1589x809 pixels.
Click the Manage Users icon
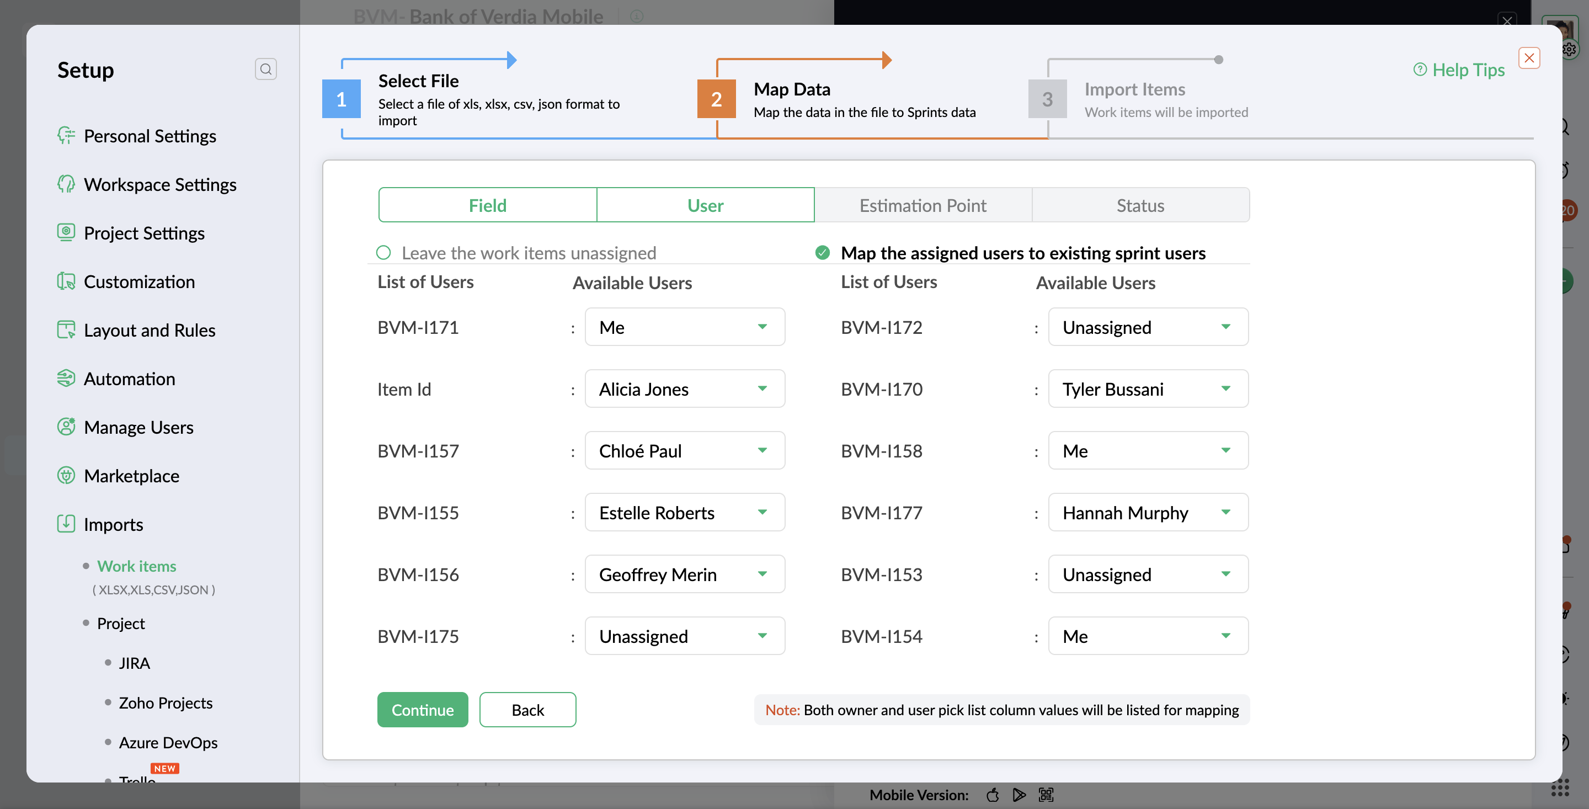point(66,427)
